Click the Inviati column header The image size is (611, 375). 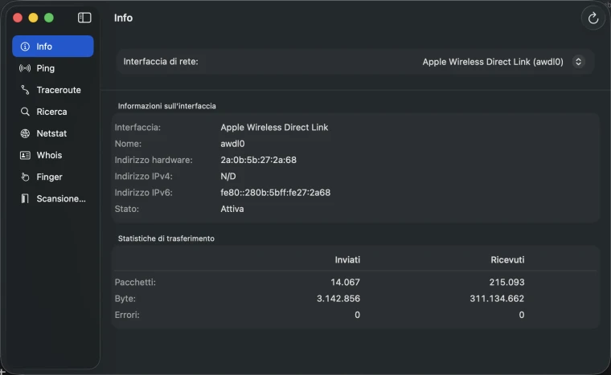point(347,259)
